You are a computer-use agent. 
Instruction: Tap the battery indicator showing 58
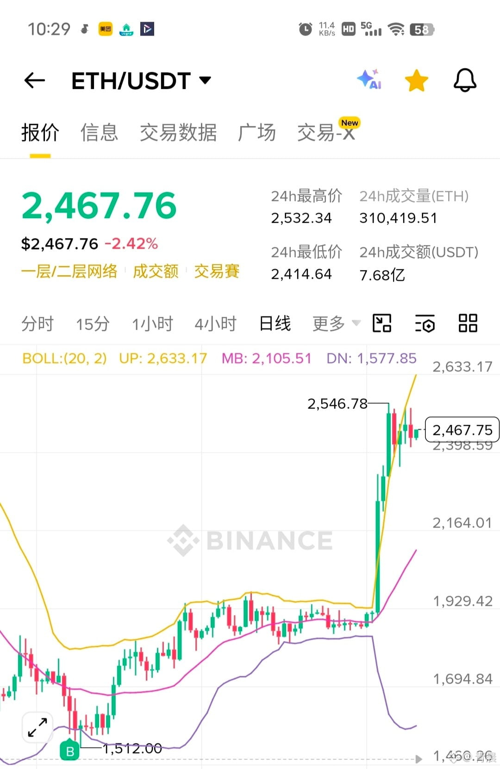point(421,30)
